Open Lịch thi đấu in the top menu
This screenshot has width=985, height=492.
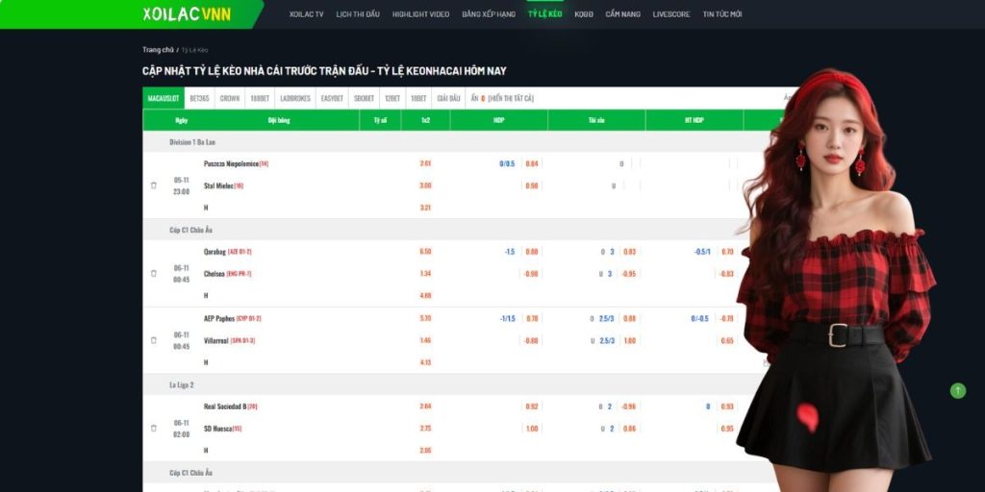(358, 14)
